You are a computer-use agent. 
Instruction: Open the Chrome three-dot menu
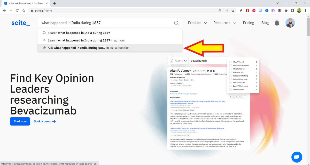pos(306,11)
